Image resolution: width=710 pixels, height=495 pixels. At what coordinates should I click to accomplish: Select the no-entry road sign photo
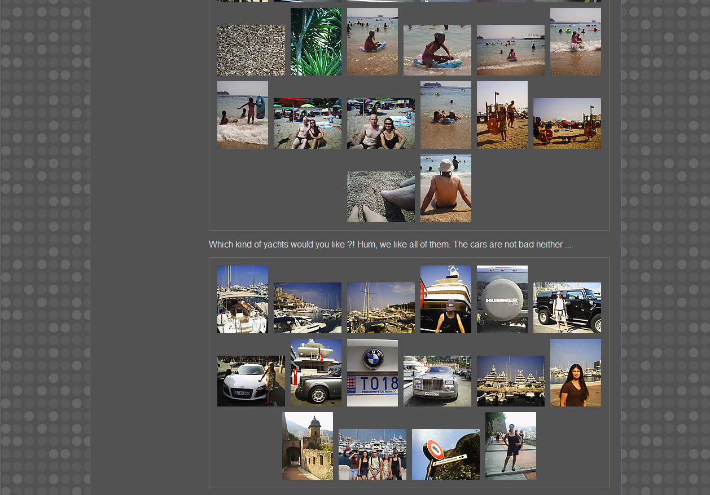tap(445, 454)
